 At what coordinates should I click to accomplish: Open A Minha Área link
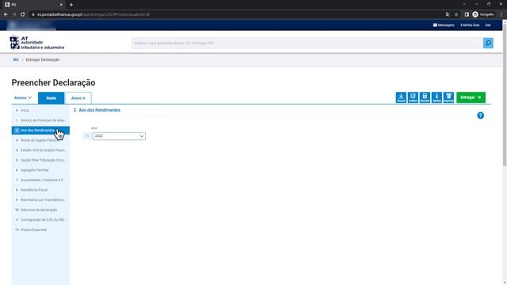pyautogui.click(x=470, y=25)
